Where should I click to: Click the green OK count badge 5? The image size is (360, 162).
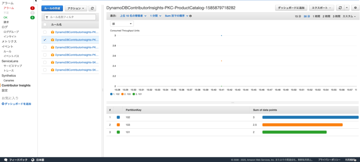click(x=32, y=18)
